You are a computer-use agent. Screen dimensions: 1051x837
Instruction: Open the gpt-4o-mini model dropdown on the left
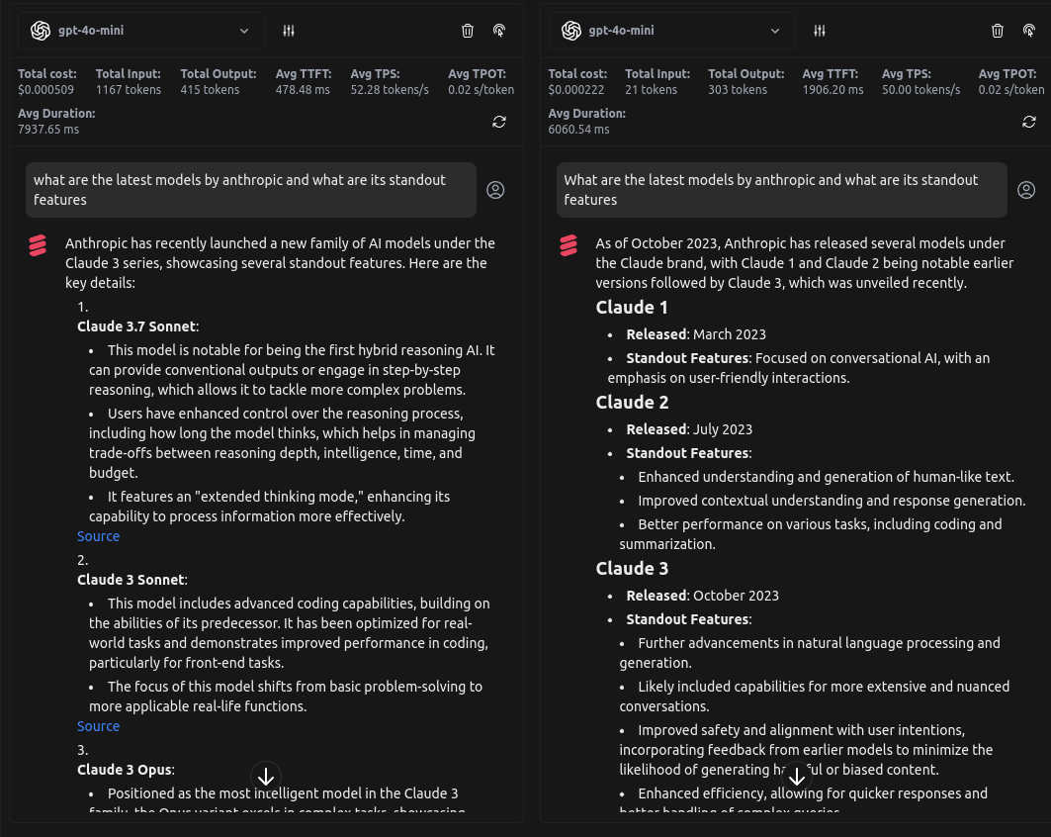point(140,31)
